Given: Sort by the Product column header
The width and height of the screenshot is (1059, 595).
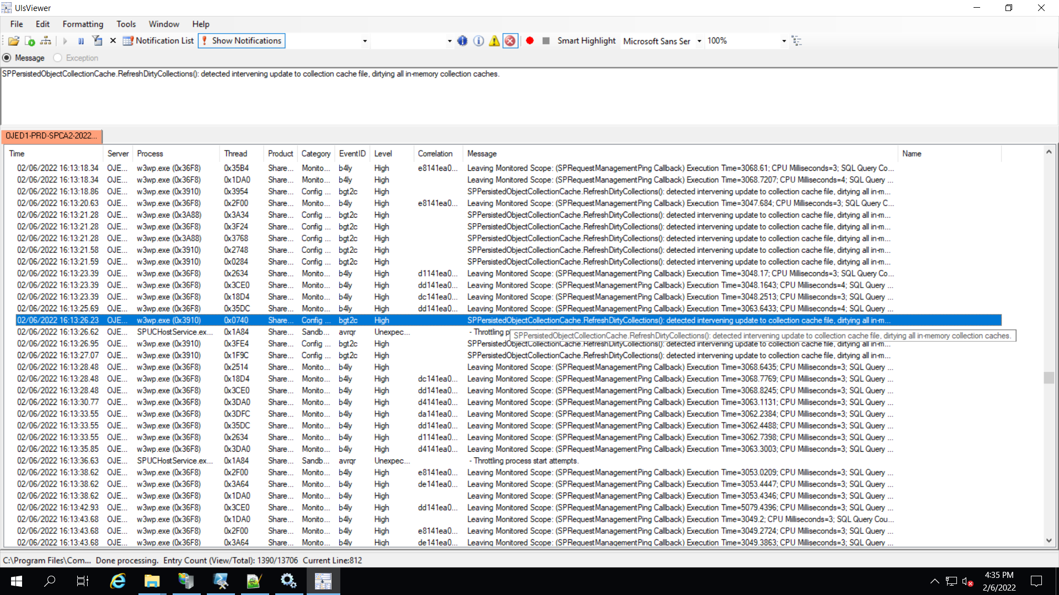Looking at the screenshot, I should 281,154.
